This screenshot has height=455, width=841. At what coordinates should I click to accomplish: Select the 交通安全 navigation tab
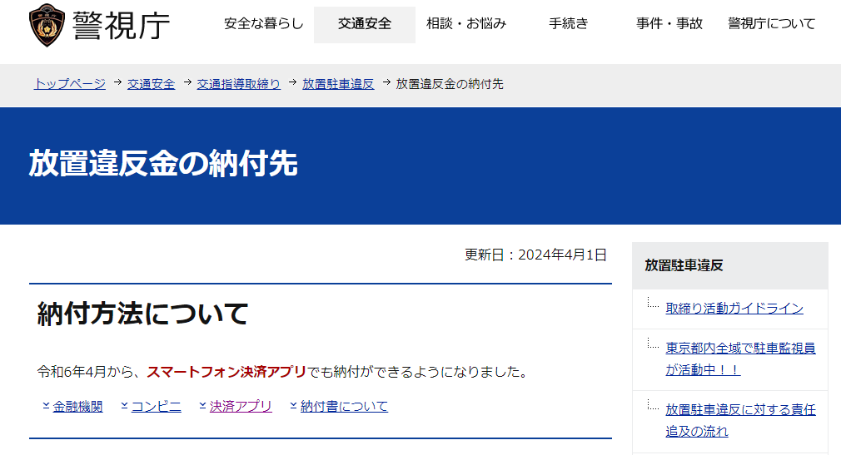364,24
